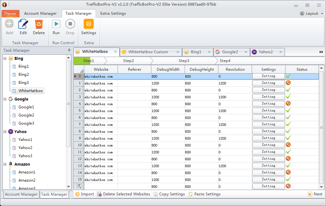Click the blocked status icon in row 1
326x206 pixels.
tap(288, 83)
